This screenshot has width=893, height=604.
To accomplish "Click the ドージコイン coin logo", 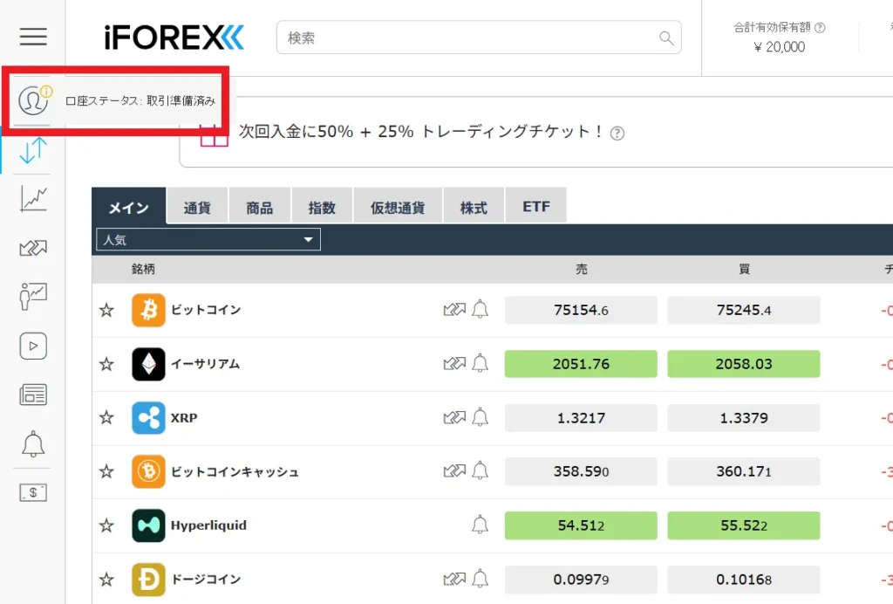I will coord(148,580).
